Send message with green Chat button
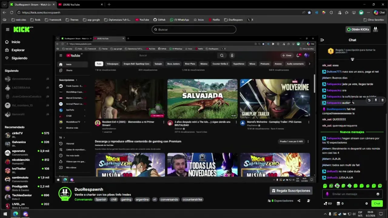The width and height of the screenshot is (388, 218). pyautogui.click(x=377, y=203)
